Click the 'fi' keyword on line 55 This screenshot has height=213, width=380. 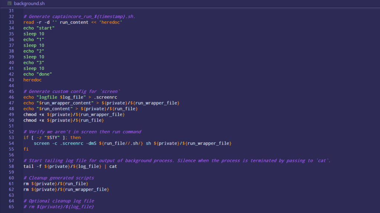26,149
